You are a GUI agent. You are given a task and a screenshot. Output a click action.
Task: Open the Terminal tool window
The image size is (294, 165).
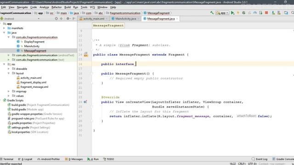coord(7,159)
